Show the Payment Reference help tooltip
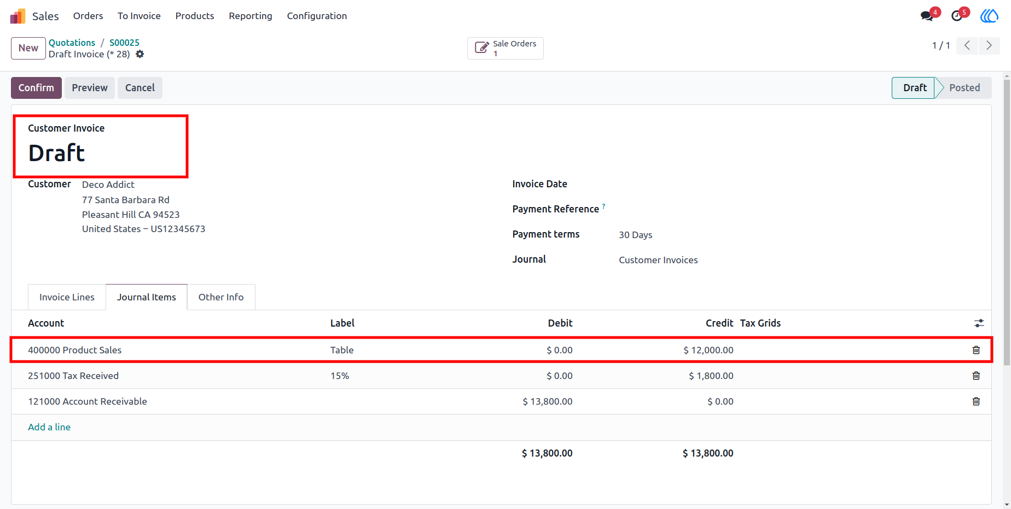This screenshot has height=509, width=1011. tap(603, 206)
